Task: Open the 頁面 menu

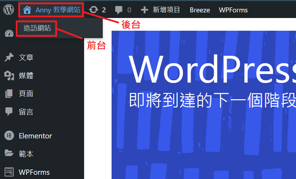Action: (x=26, y=94)
